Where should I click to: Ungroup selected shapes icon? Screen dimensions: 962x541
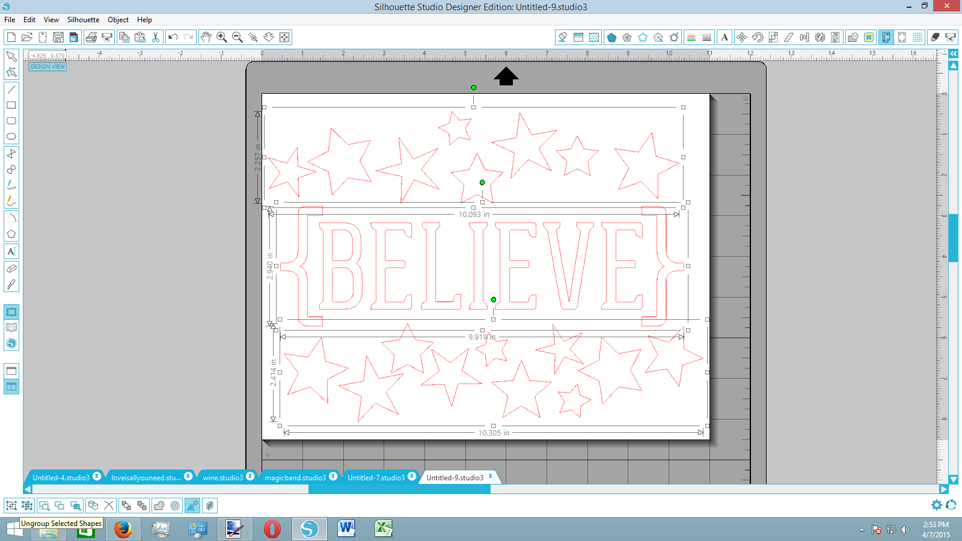(27, 506)
